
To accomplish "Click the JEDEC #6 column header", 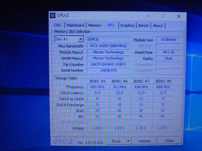I will (119, 81).
